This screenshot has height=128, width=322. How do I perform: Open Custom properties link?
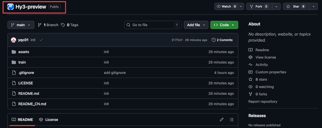(271, 72)
